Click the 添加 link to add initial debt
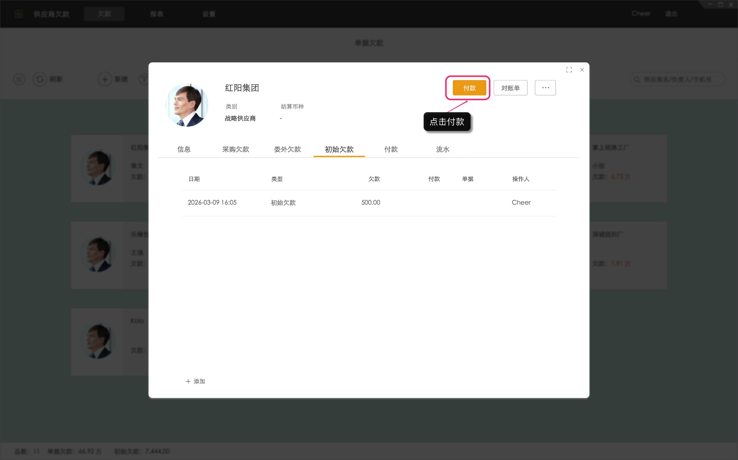The height and width of the screenshot is (460, 738). point(195,381)
